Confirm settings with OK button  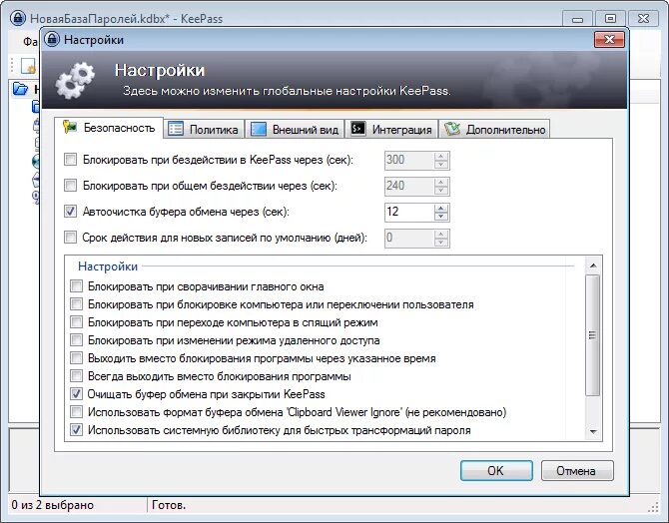tap(496, 470)
